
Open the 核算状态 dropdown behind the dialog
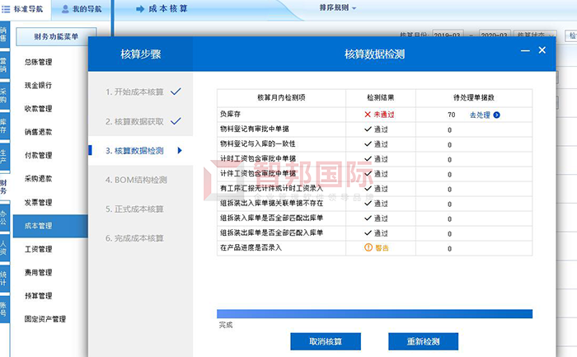coord(534,34)
